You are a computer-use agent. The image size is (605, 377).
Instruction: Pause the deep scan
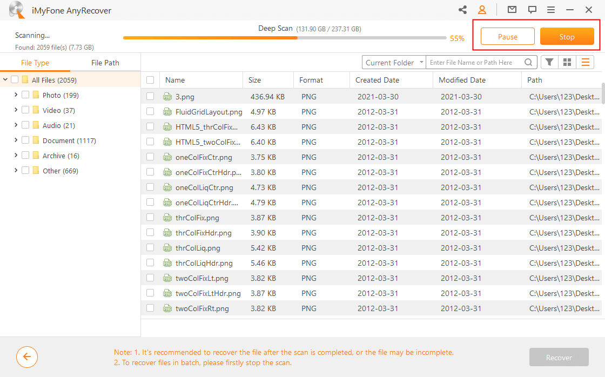click(x=507, y=36)
